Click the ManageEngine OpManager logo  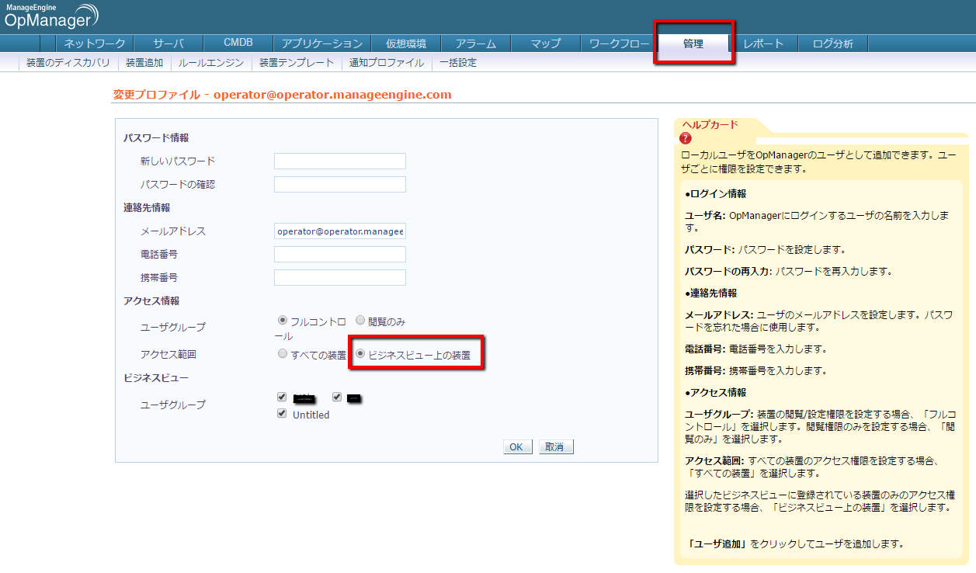click(x=50, y=16)
